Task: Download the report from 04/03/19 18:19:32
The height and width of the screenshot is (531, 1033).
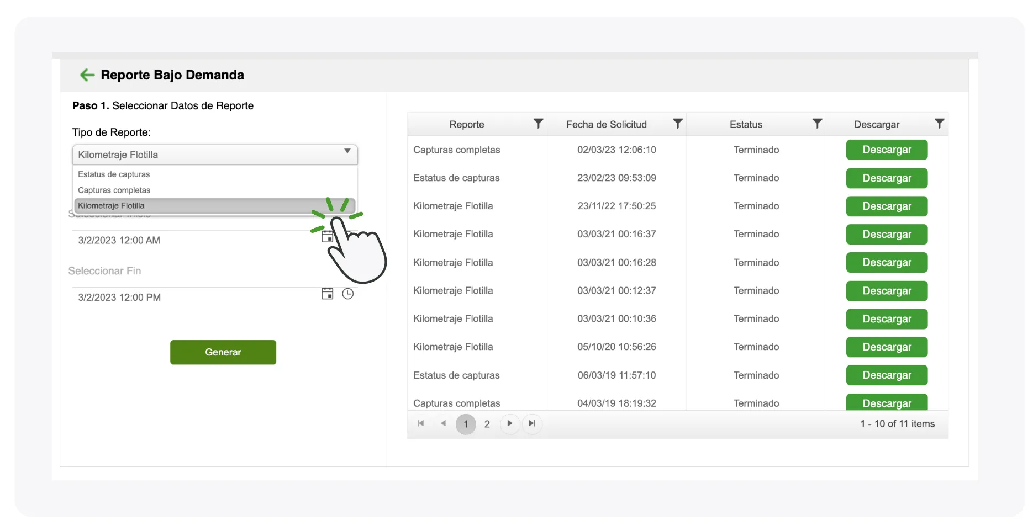Action: (x=887, y=402)
